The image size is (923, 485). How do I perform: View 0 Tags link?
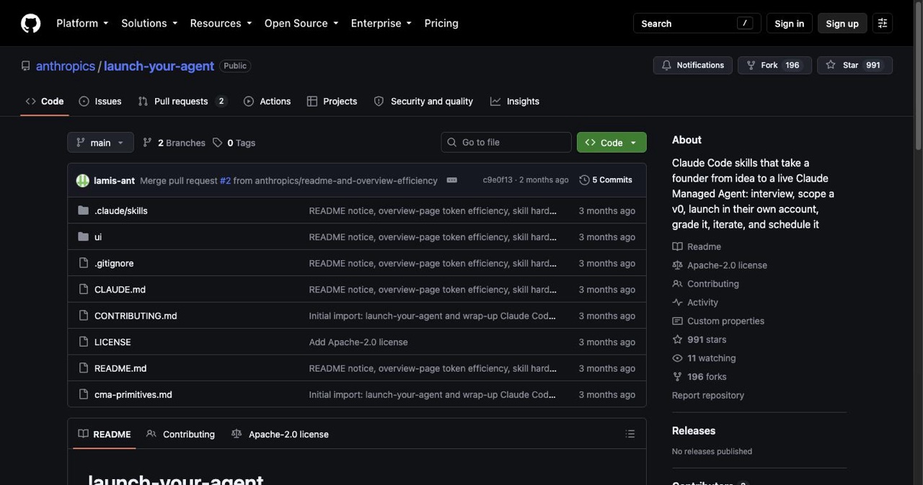click(x=234, y=143)
